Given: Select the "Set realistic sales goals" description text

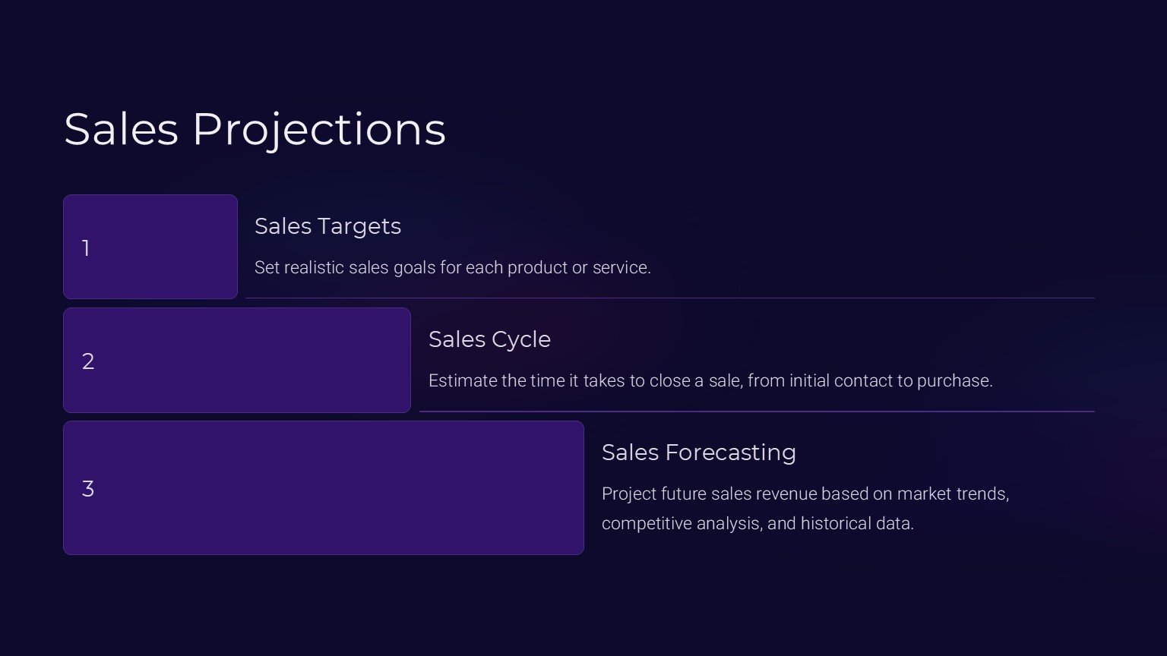Looking at the screenshot, I should click(x=452, y=268).
